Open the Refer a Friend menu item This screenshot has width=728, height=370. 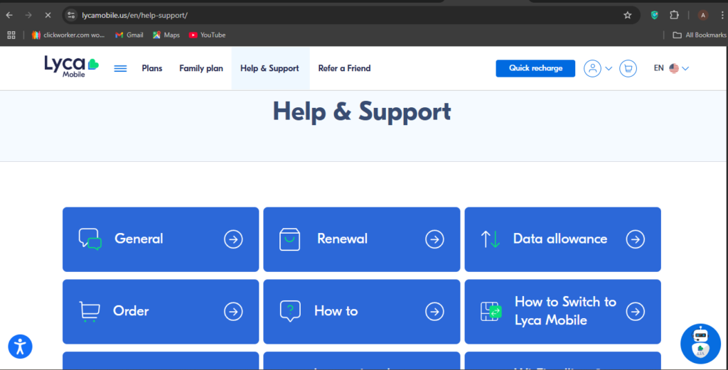pyautogui.click(x=345, y=68)
